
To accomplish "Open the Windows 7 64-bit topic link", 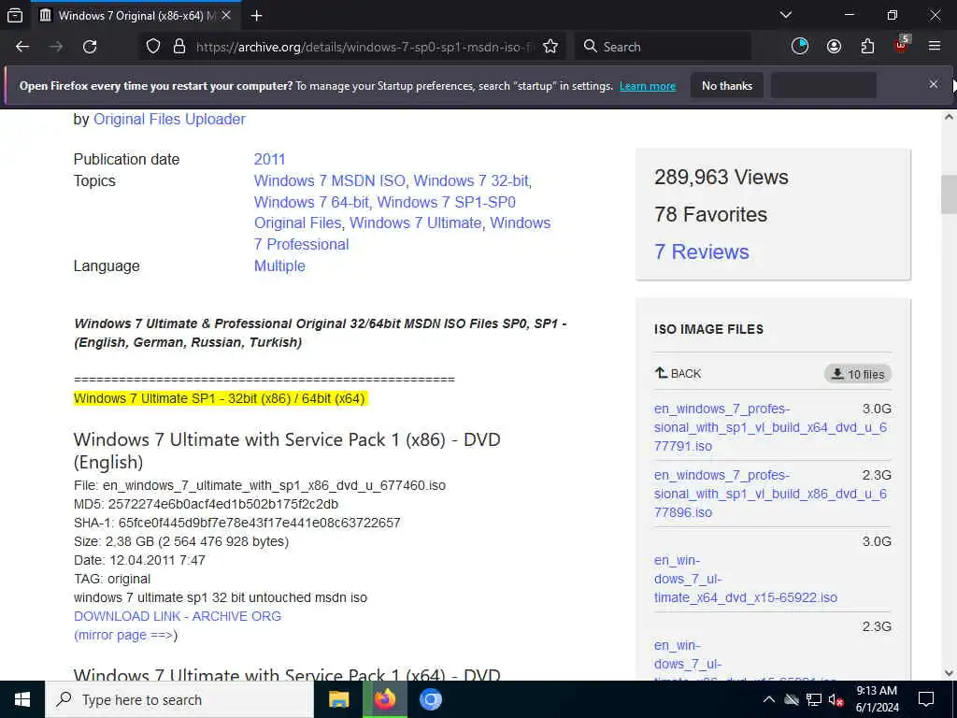I will [311, 202].
